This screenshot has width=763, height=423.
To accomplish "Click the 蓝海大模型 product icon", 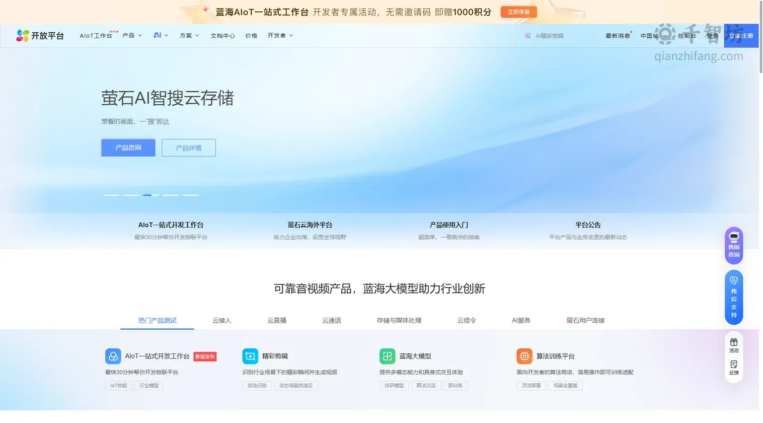I will pyautogui.click(x=387, y=356).
